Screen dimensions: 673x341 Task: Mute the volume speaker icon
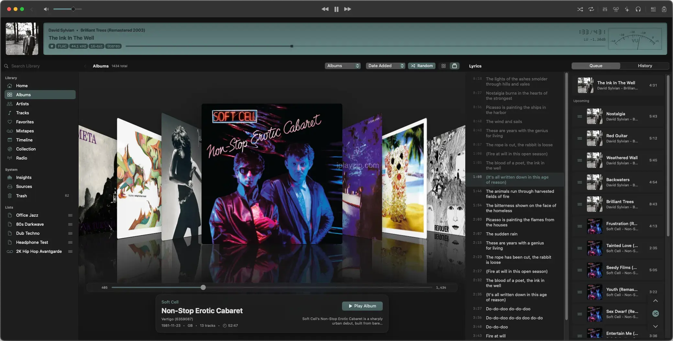click(46, 9)
